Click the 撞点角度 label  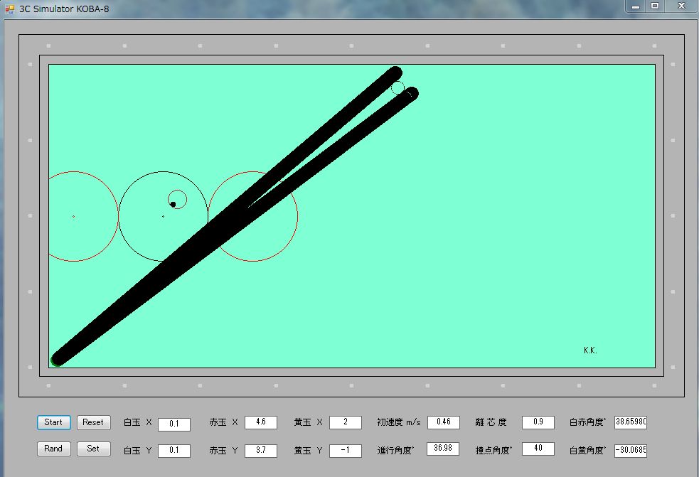493,451
